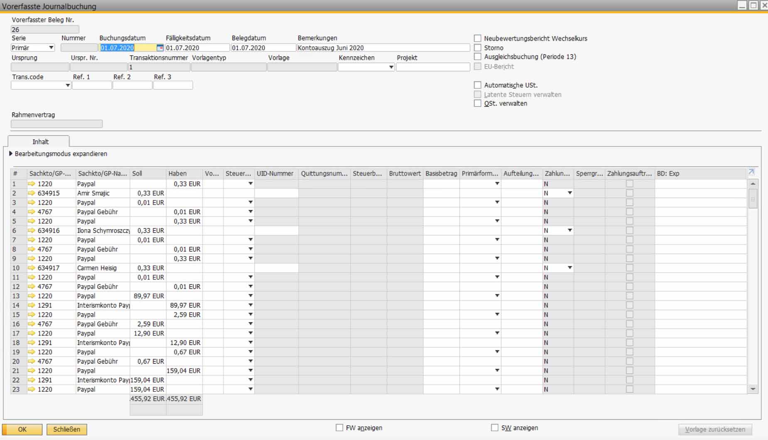Select the UID-Nummer column header
The height and width of the screenshot is (440, 768).
[277, 174]
